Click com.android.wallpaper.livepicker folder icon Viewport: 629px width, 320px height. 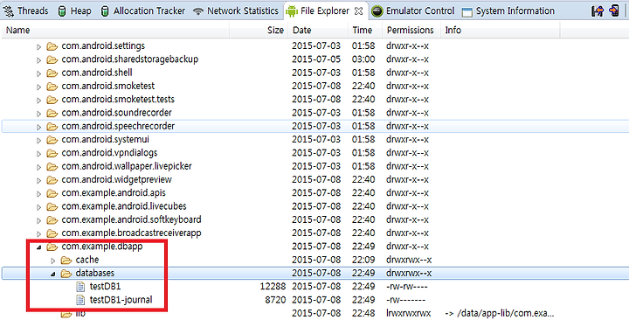click(52, 166)
